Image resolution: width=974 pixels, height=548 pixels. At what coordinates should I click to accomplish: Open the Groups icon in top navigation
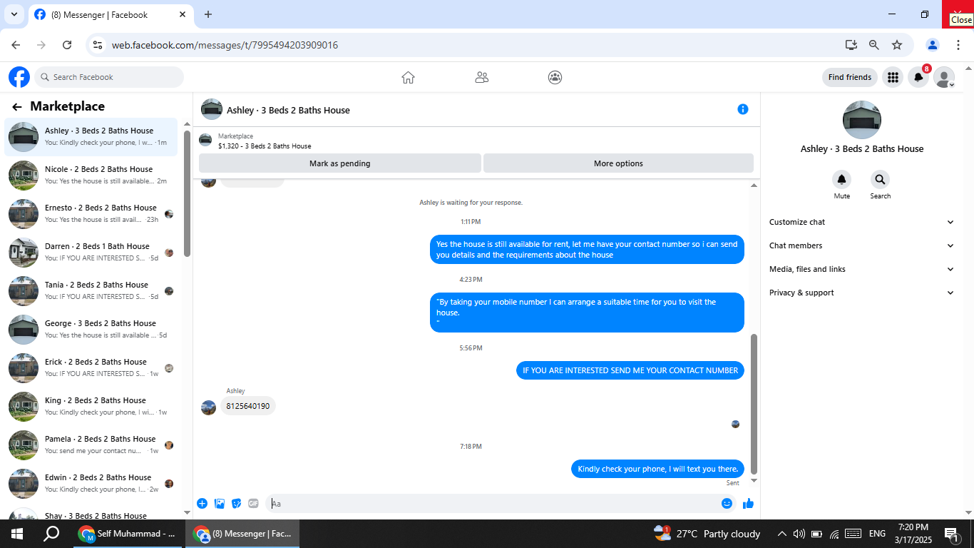(555, 77)
